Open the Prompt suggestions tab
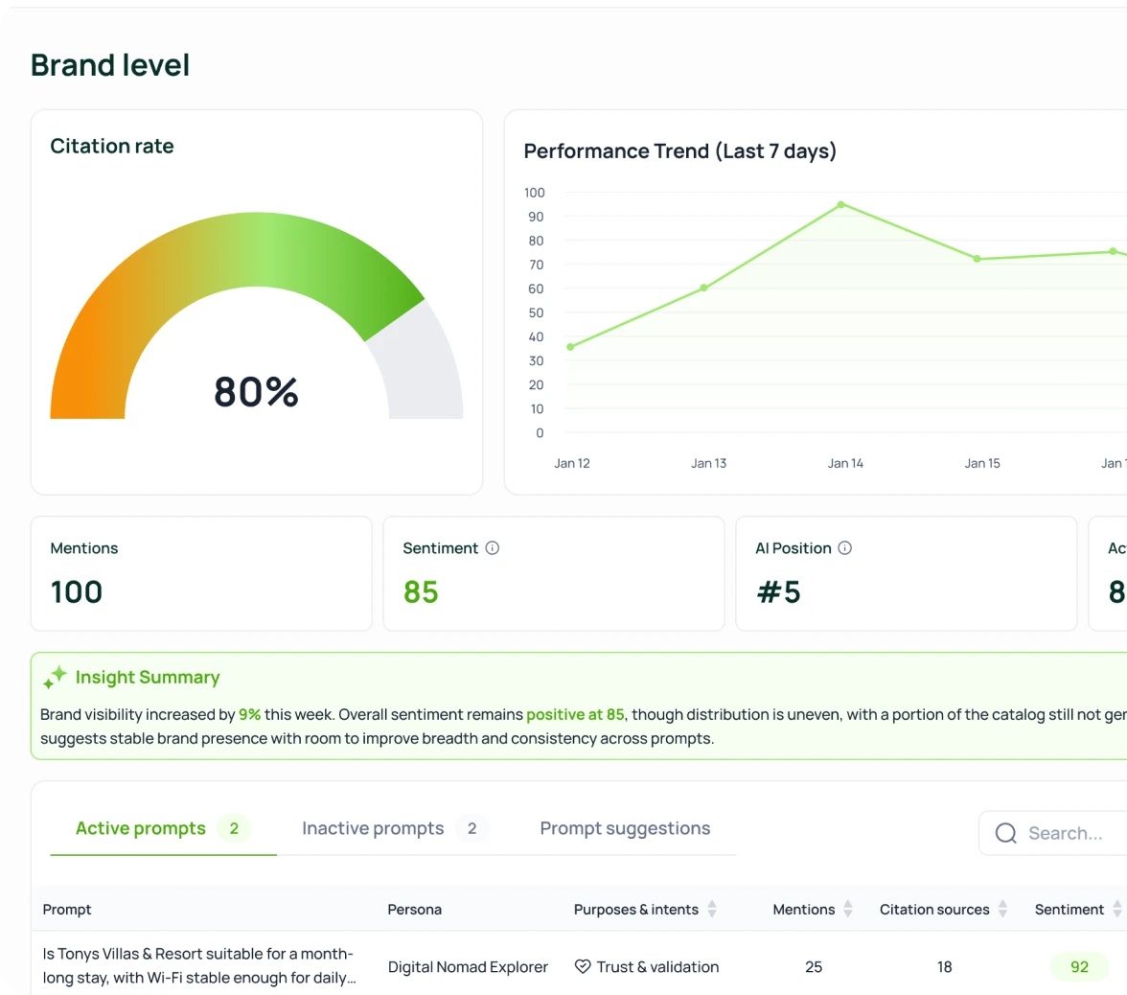Image resolution: width=1127 pixels, height=995 pixels. click(625, 828)
